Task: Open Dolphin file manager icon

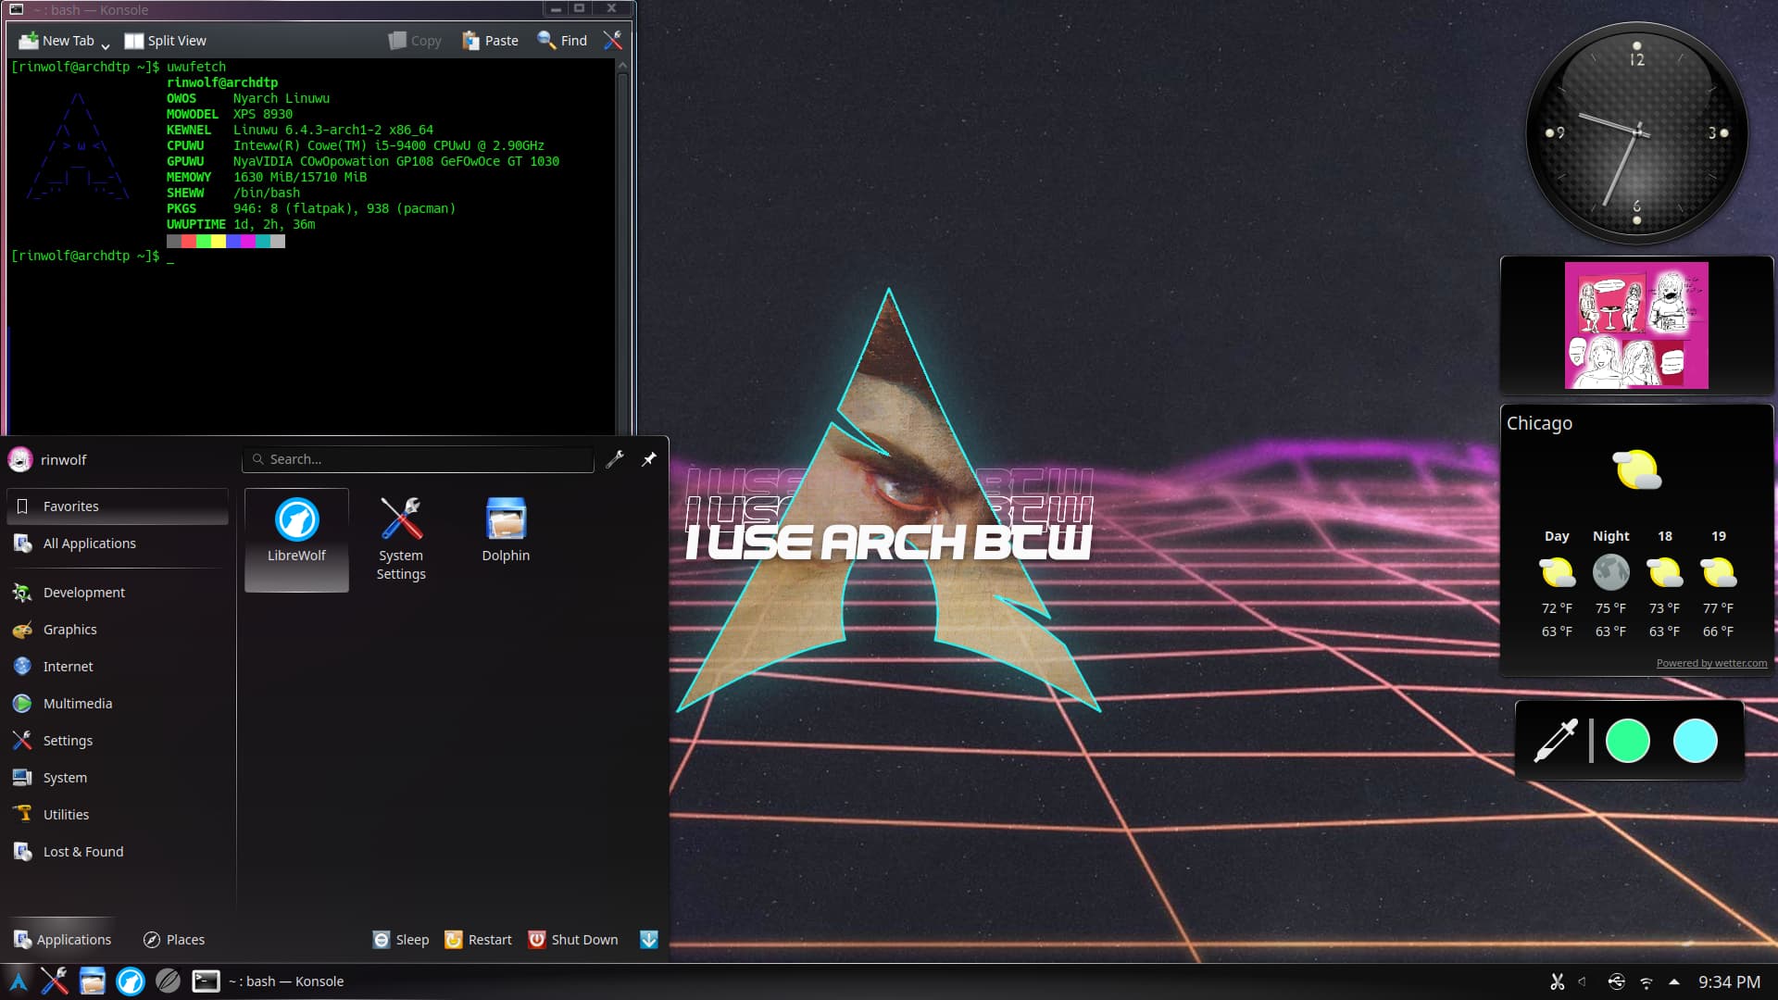Action: point(506,520)
